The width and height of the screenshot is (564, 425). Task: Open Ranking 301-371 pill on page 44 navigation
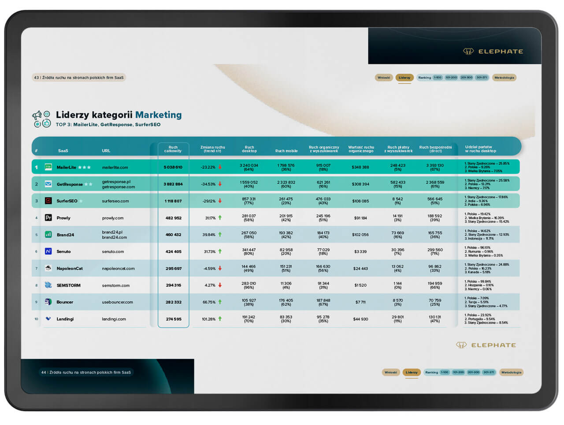coord(489,372)
